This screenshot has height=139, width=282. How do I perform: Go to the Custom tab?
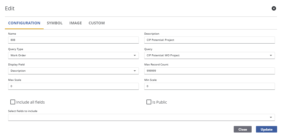click(97, 23)
